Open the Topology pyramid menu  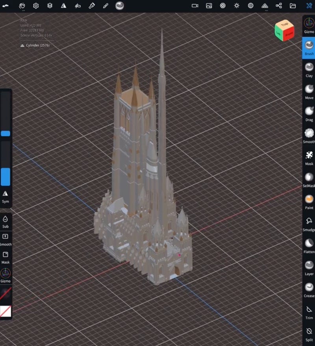[265, 6]
